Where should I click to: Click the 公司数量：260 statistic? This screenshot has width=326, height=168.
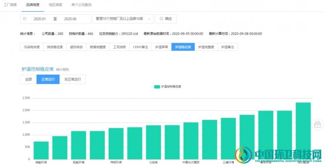(x=53, y=33)
